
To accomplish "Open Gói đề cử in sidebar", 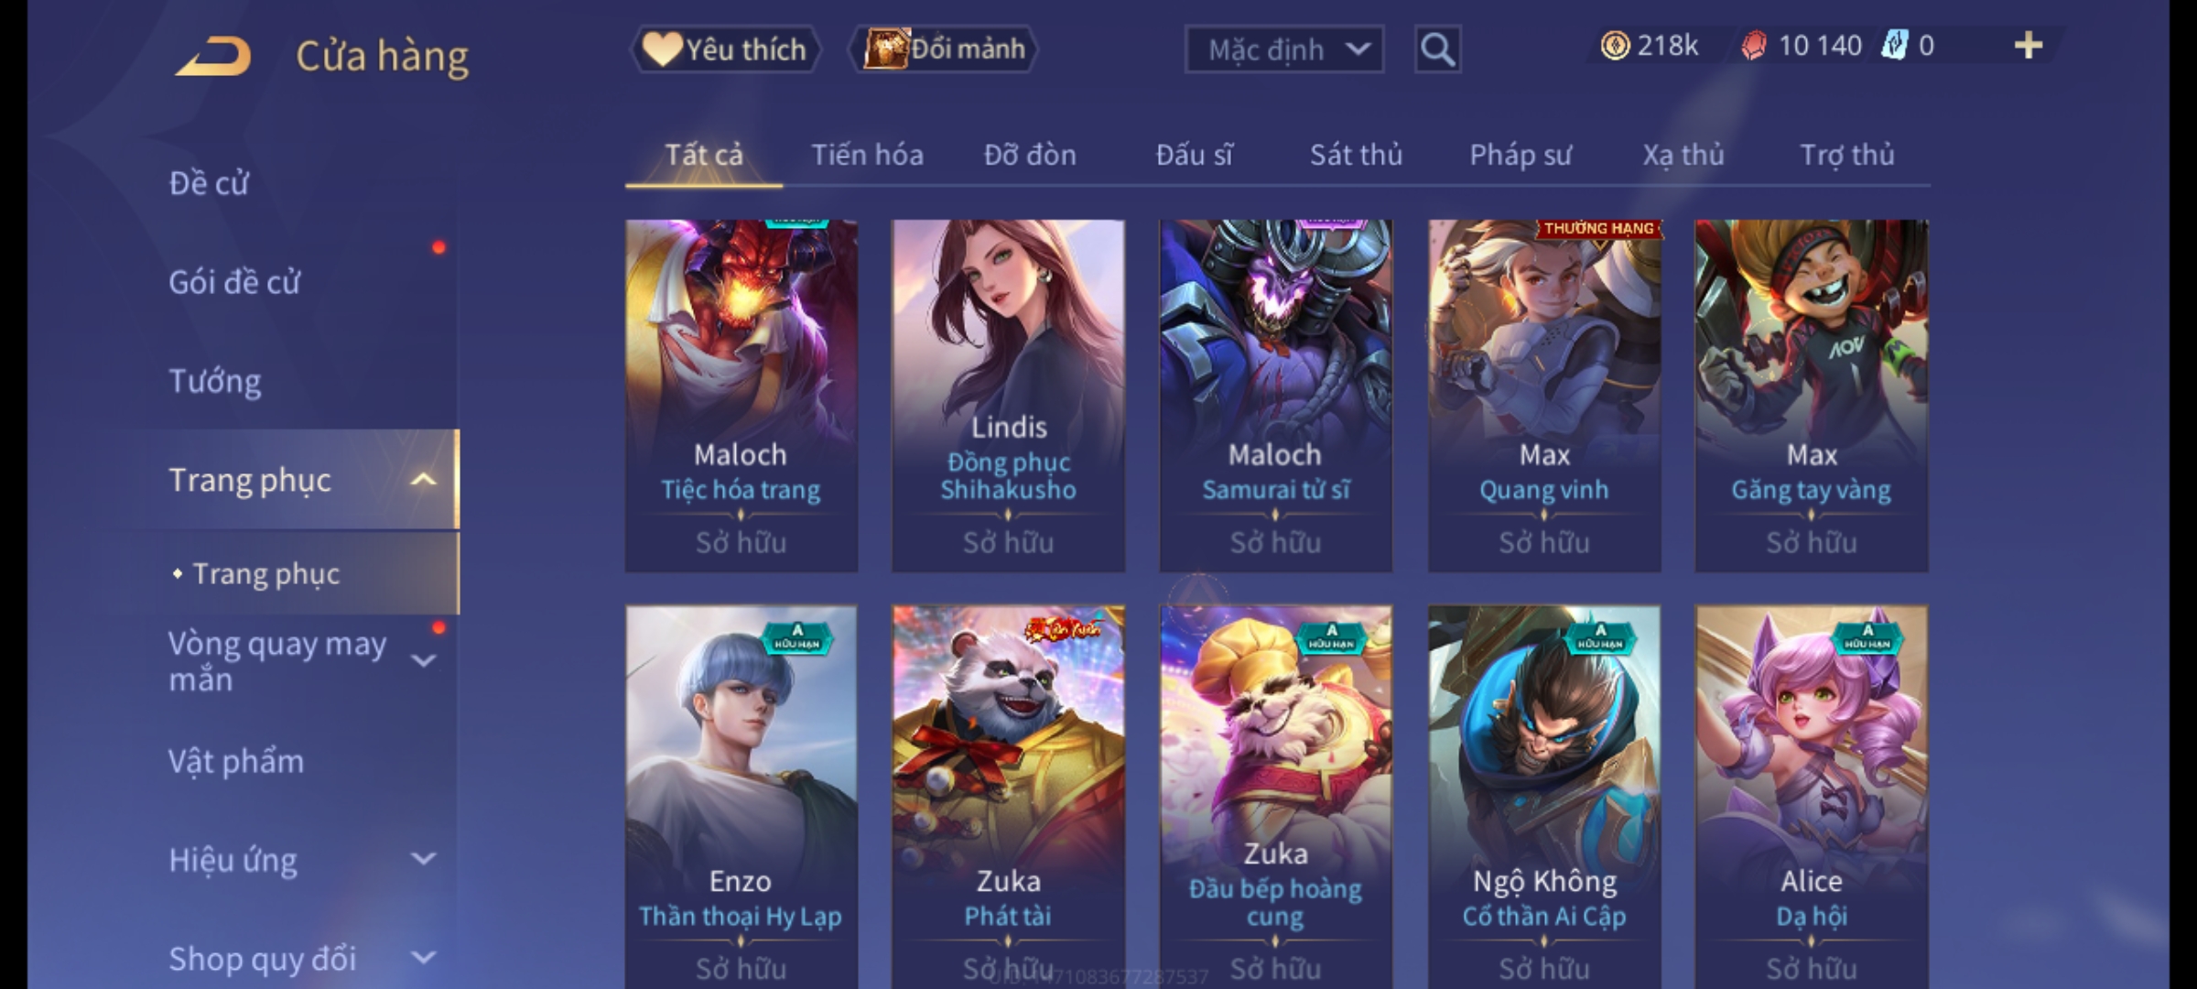I will coord(234,282).
